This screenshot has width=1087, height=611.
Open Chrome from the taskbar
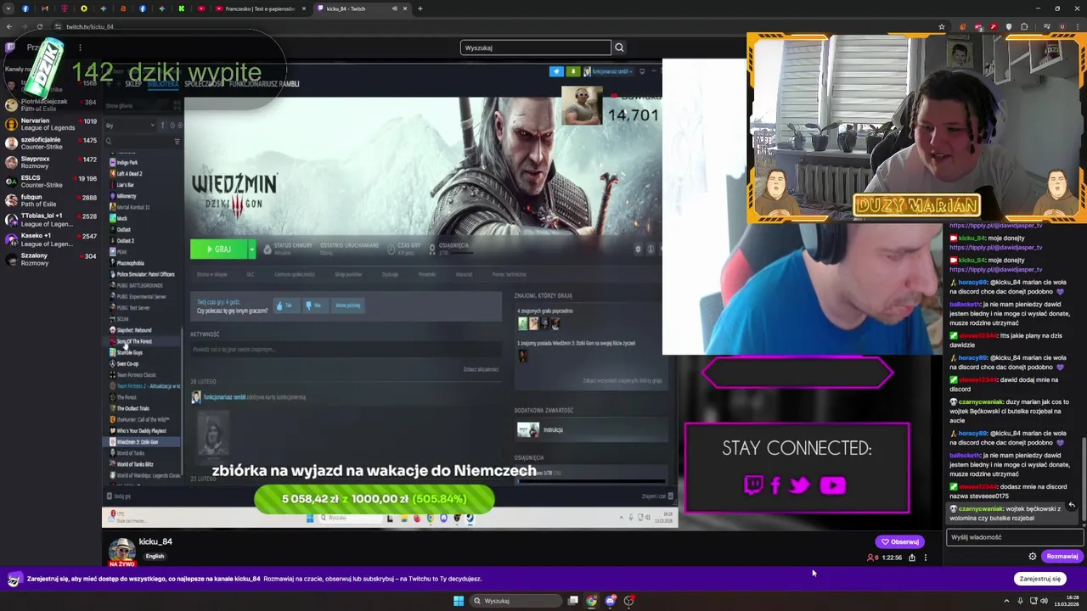(592, 601)
